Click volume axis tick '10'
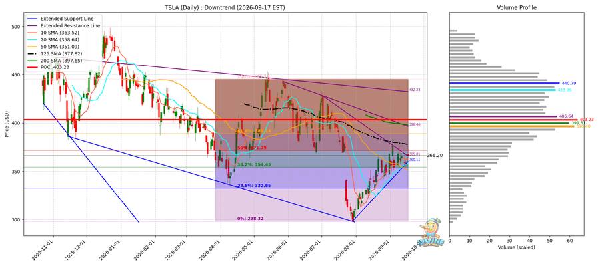This screenshot has height=266, width=600. (x=469, y=240)
